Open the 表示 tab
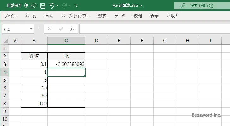 pyautogui.click(x=154, y=16)
